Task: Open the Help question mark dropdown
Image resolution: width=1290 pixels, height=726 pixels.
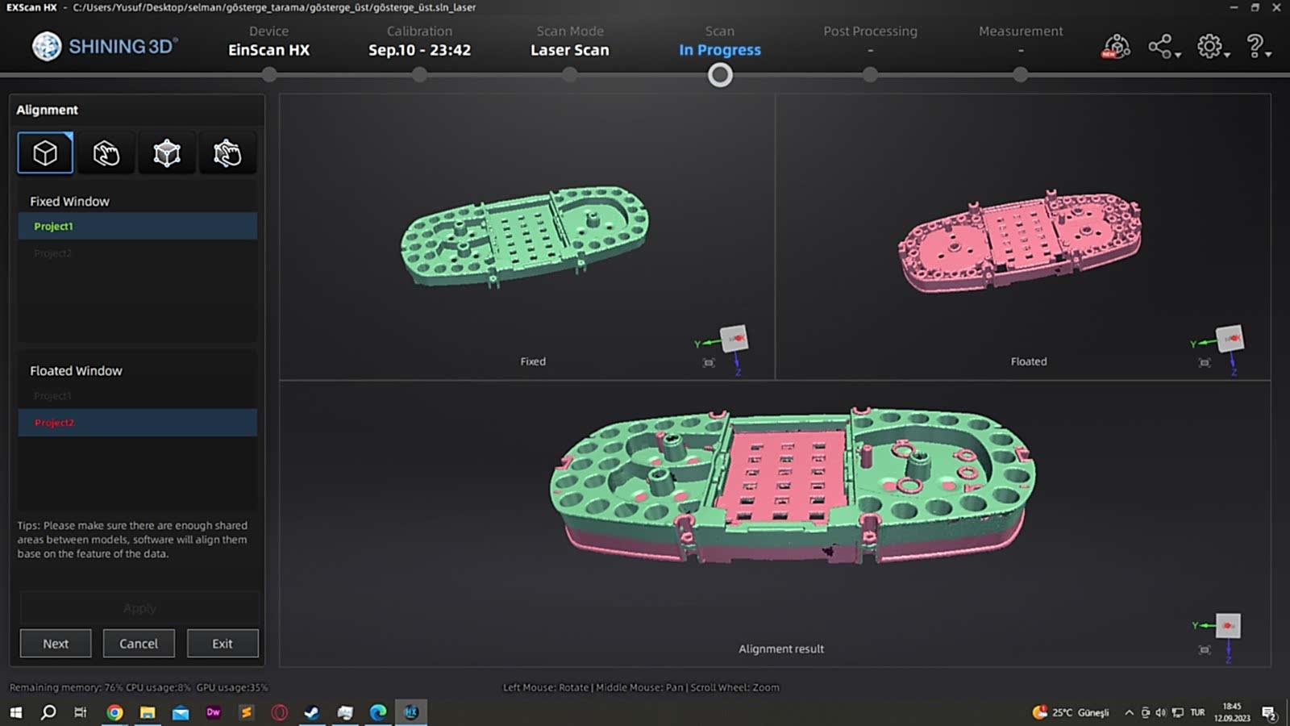Action: (x=1257, y=48)
